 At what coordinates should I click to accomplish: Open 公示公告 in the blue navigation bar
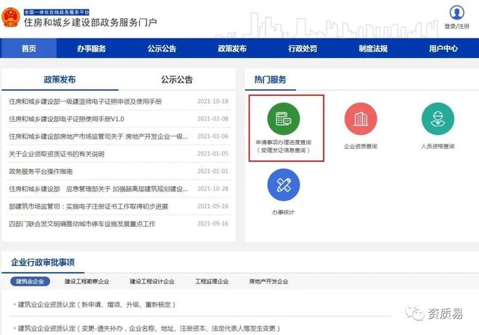coord(162,49)
